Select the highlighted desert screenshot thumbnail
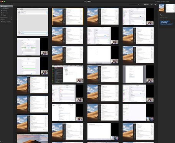 pos(68,16)
